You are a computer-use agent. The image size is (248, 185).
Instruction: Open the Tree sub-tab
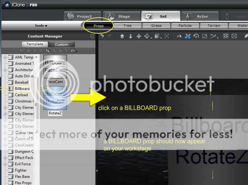pyautogui.click(x=128, y=25)
